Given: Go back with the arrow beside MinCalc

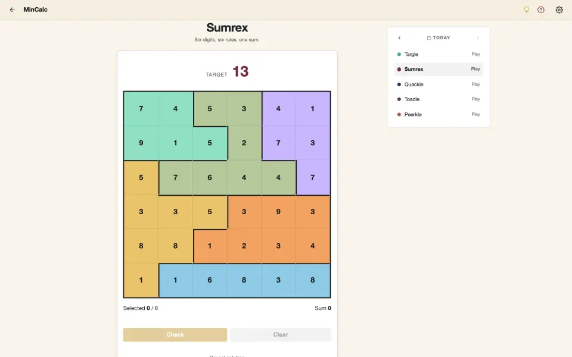Looking at the screenshot, I should (13, 10).
